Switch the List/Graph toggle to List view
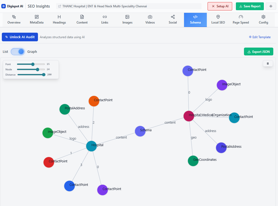 [x=18, y=51]
